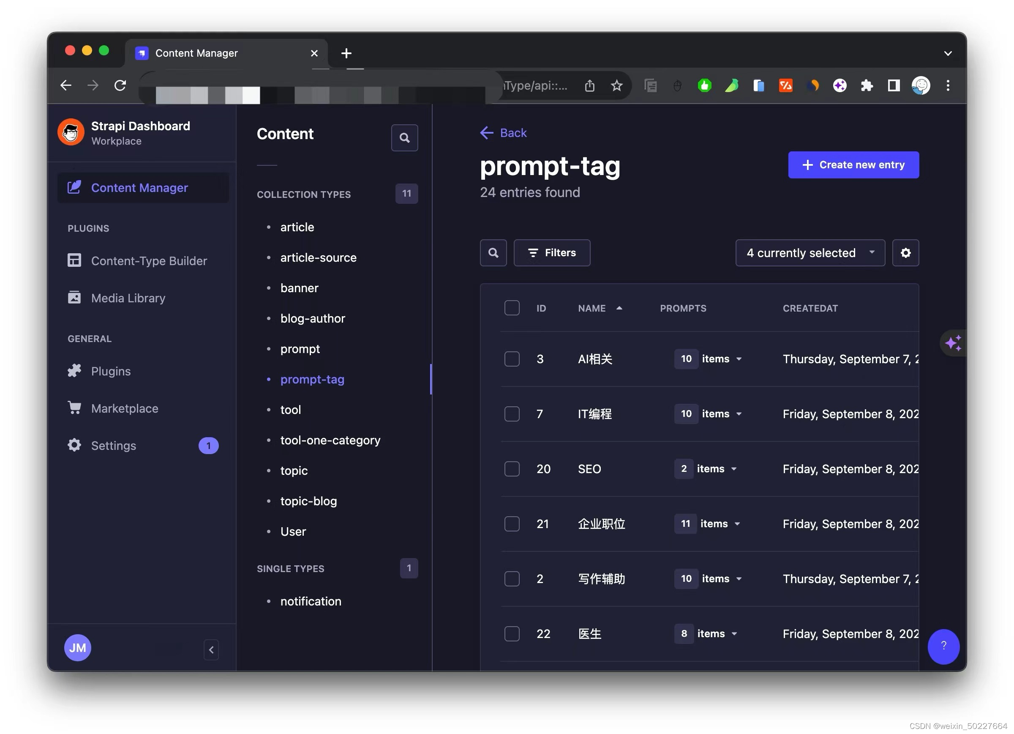
Task: Open the Media Library sidebar item
Action: coord(128,298)
